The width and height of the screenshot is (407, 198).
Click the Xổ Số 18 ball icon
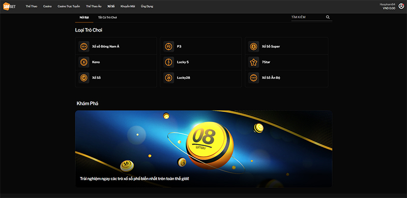(84, 78)
